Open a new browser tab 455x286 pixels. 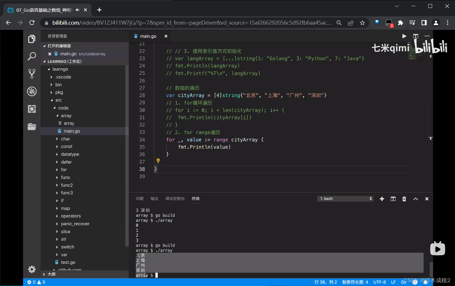(99, 10)
